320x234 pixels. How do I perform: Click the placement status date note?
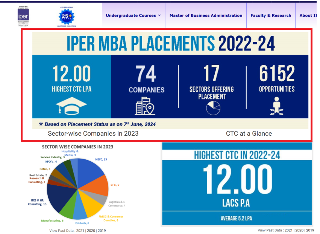coord(97,124)
